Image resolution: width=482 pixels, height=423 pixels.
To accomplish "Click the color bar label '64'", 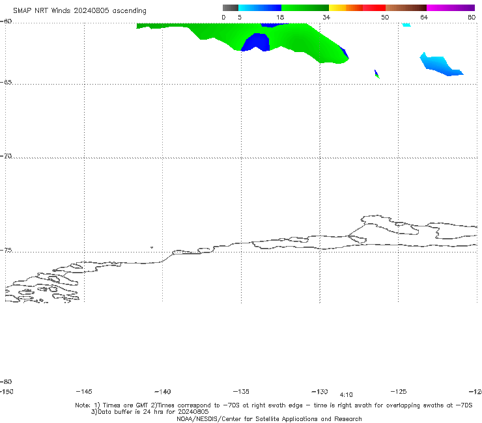I will [x=424, y=17].
